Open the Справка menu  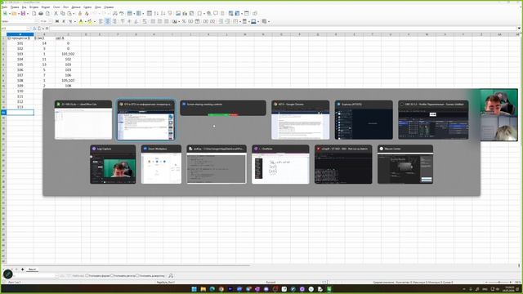(x=109, y=7)
